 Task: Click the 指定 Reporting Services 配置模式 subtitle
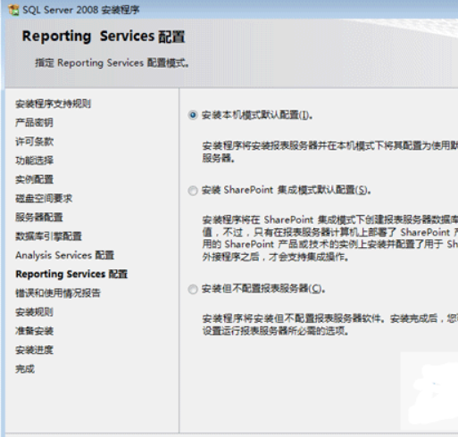pyautogui.click(x=112, y=63)
